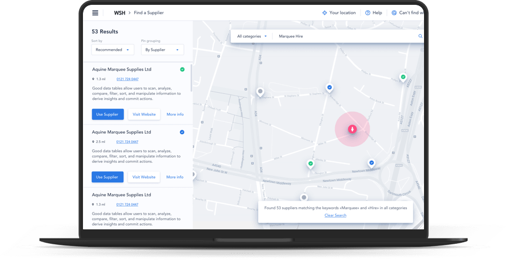Click blue verified badge on second supplier
Viewport: 507px width, 260px height.
(x=182, y=132)
